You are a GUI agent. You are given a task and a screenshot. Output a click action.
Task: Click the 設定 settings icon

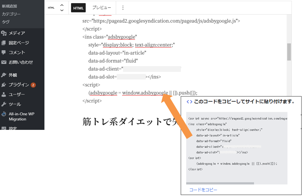point(4,128)
